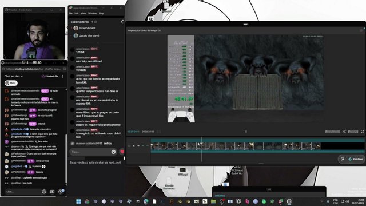Open the Help menu in the chat app window
The image size is (366, 206).
(x=101, y=14)
